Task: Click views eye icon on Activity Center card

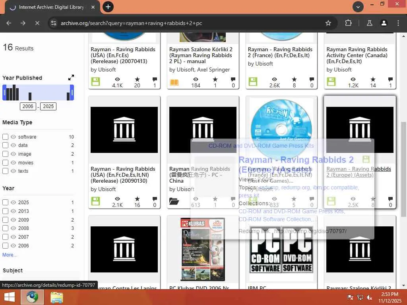Action: point(353,79)
